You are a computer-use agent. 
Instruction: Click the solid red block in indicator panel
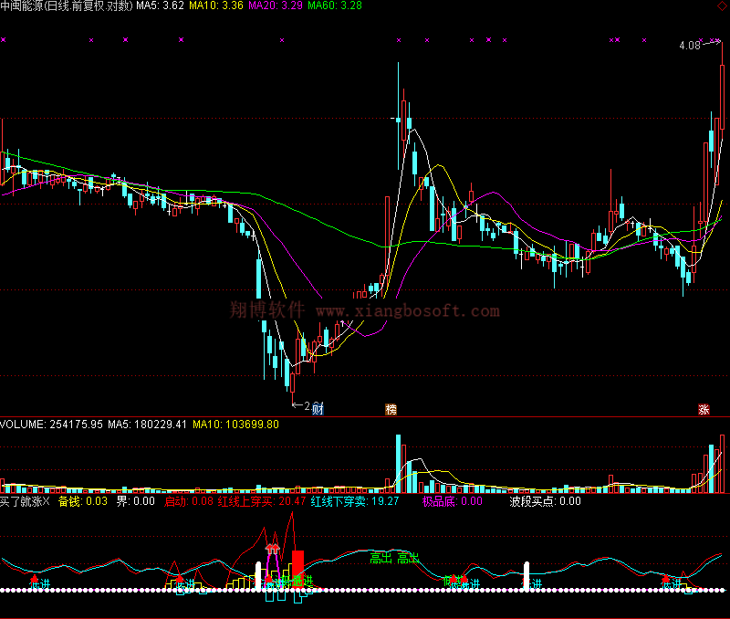297,563
